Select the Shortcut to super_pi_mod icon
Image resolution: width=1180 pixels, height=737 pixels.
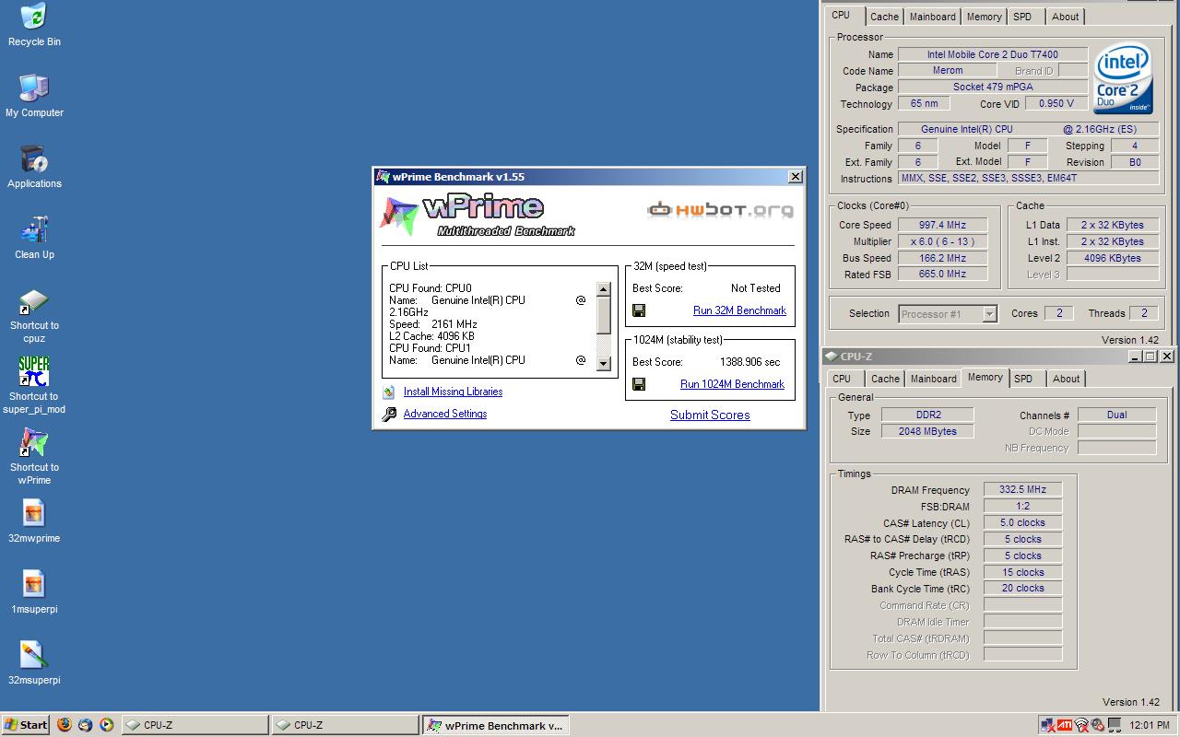coord(34,371)
